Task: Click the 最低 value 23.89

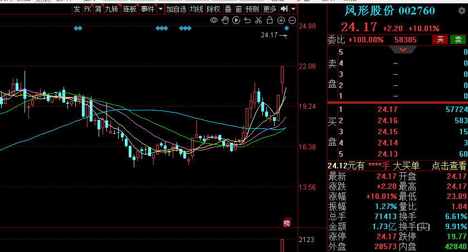Action: click(x=457, y=196)
